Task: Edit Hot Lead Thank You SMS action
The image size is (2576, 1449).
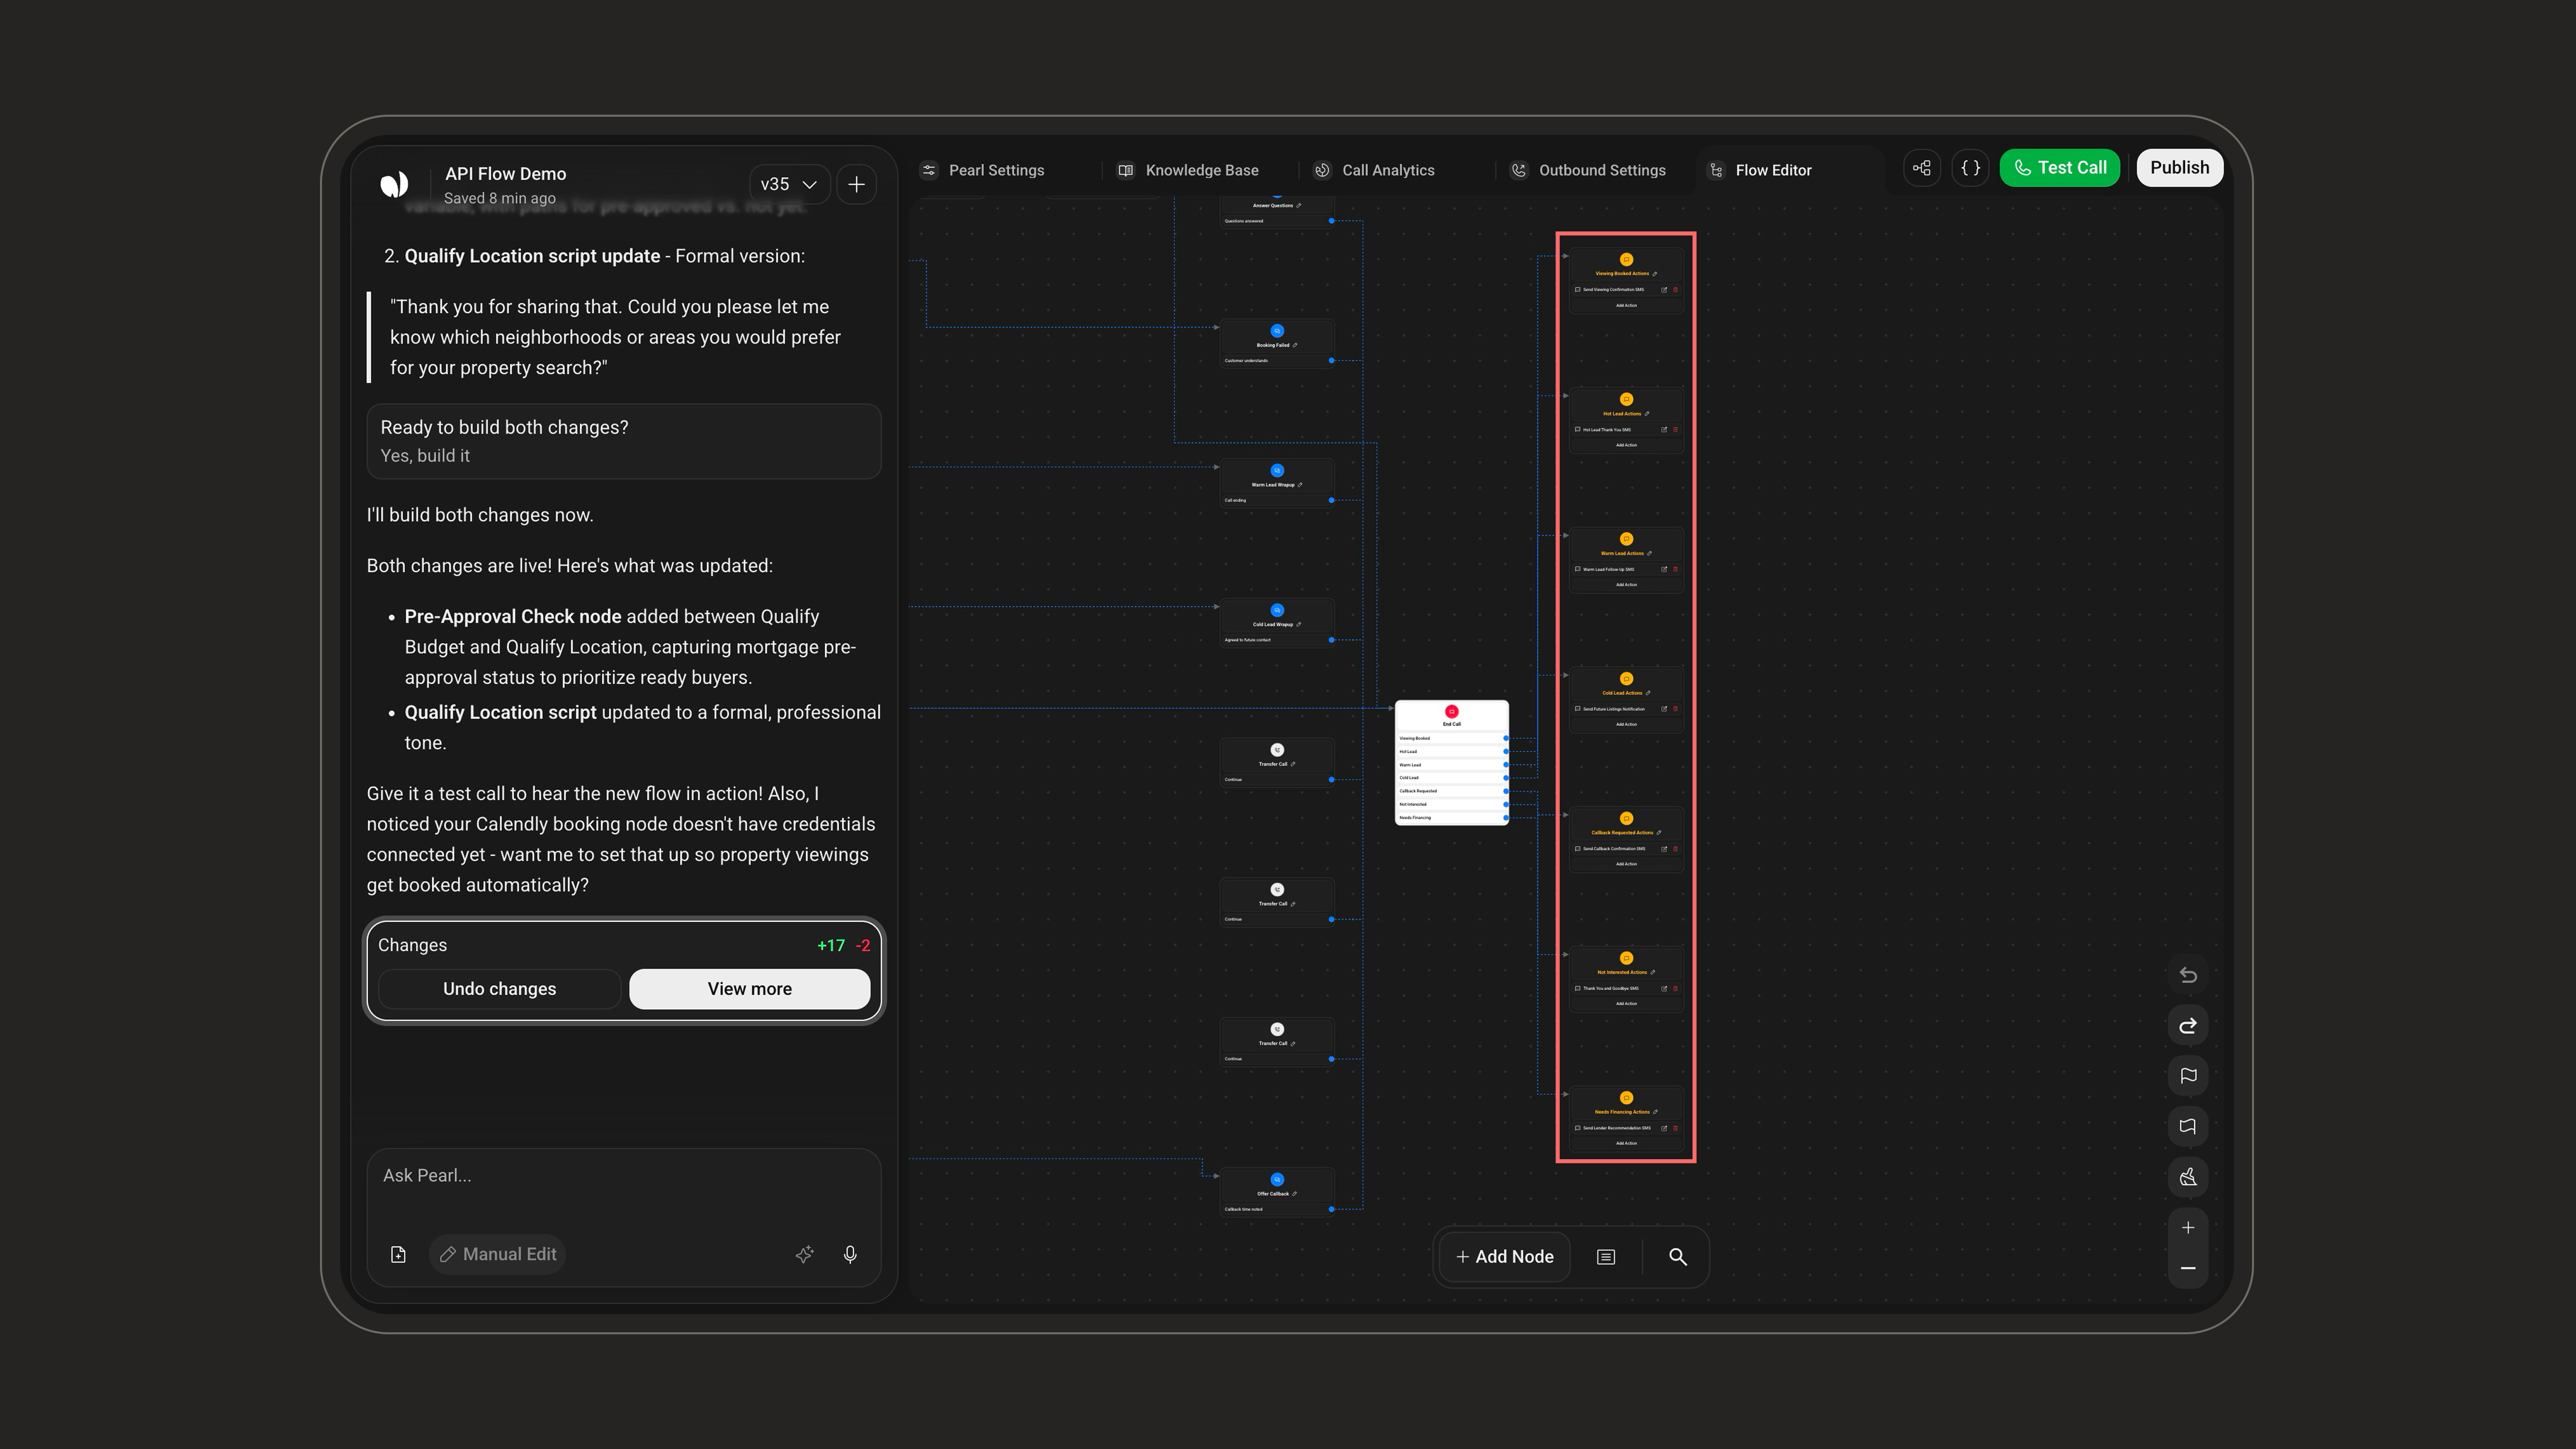Action: click(1664, 430)
